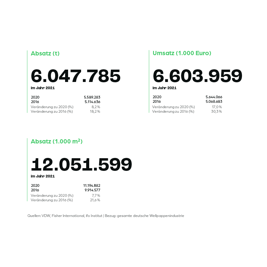Click 'im Jahr 2021' under Umsatz figure
Viewport: 267px width, 267px height.
pos(165,88)
